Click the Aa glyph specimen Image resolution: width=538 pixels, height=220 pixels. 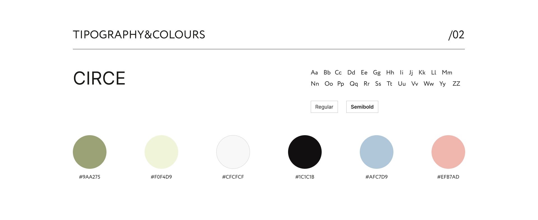coord(314,72)
